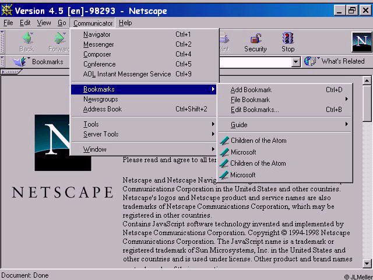
Task: Open the Help menu
Action: coord(125,23)
